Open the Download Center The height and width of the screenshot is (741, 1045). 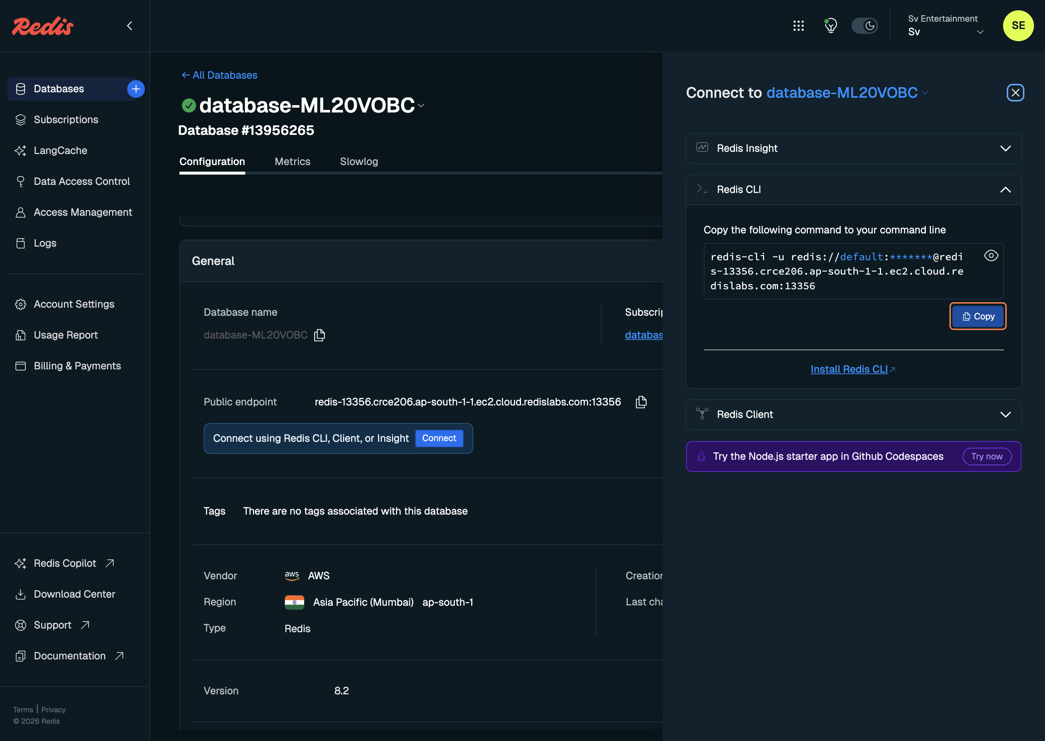point(74,594)
